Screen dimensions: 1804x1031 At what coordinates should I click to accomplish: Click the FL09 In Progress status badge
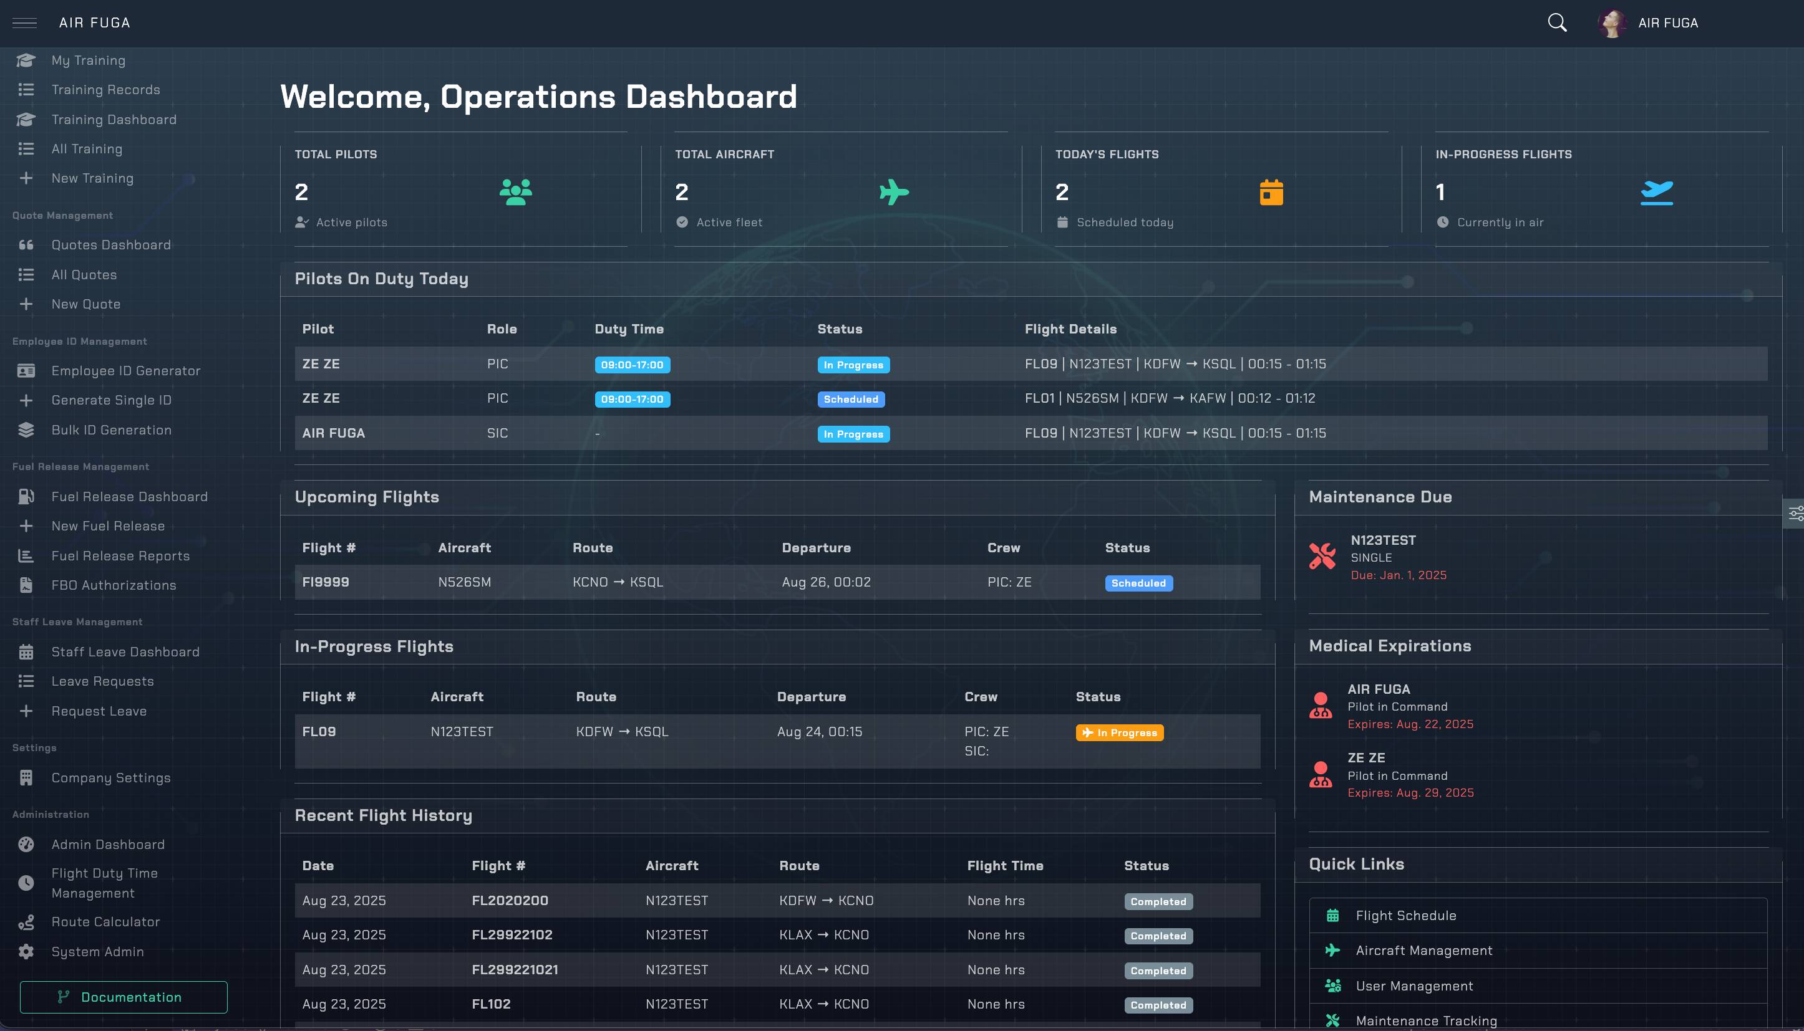(1119, 732)
